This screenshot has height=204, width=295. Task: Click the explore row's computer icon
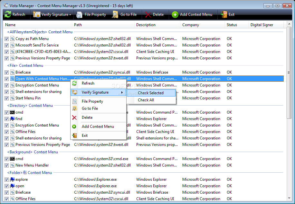12,179
